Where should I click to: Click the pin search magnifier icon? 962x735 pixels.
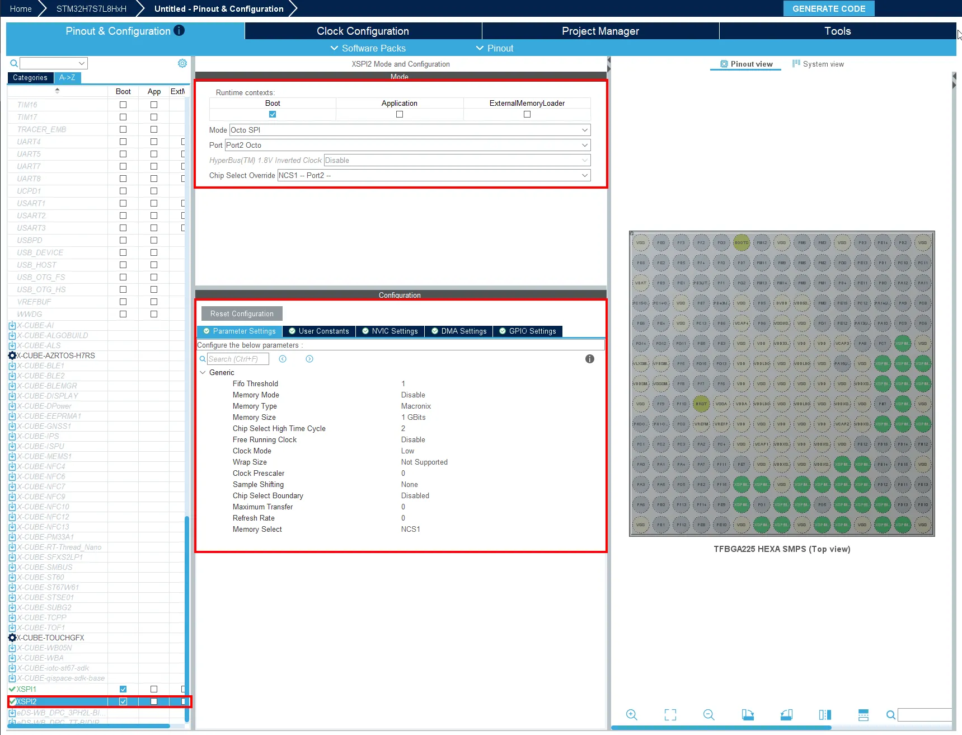891,715
